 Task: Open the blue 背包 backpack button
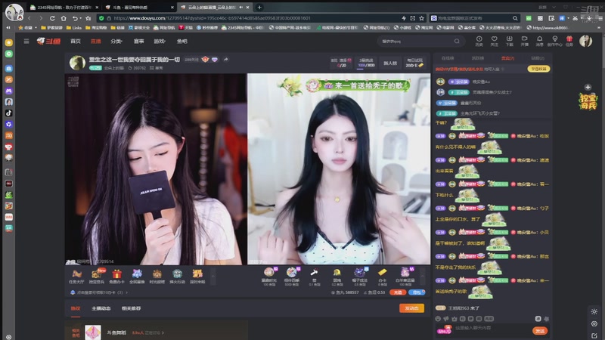click(417, 292)
